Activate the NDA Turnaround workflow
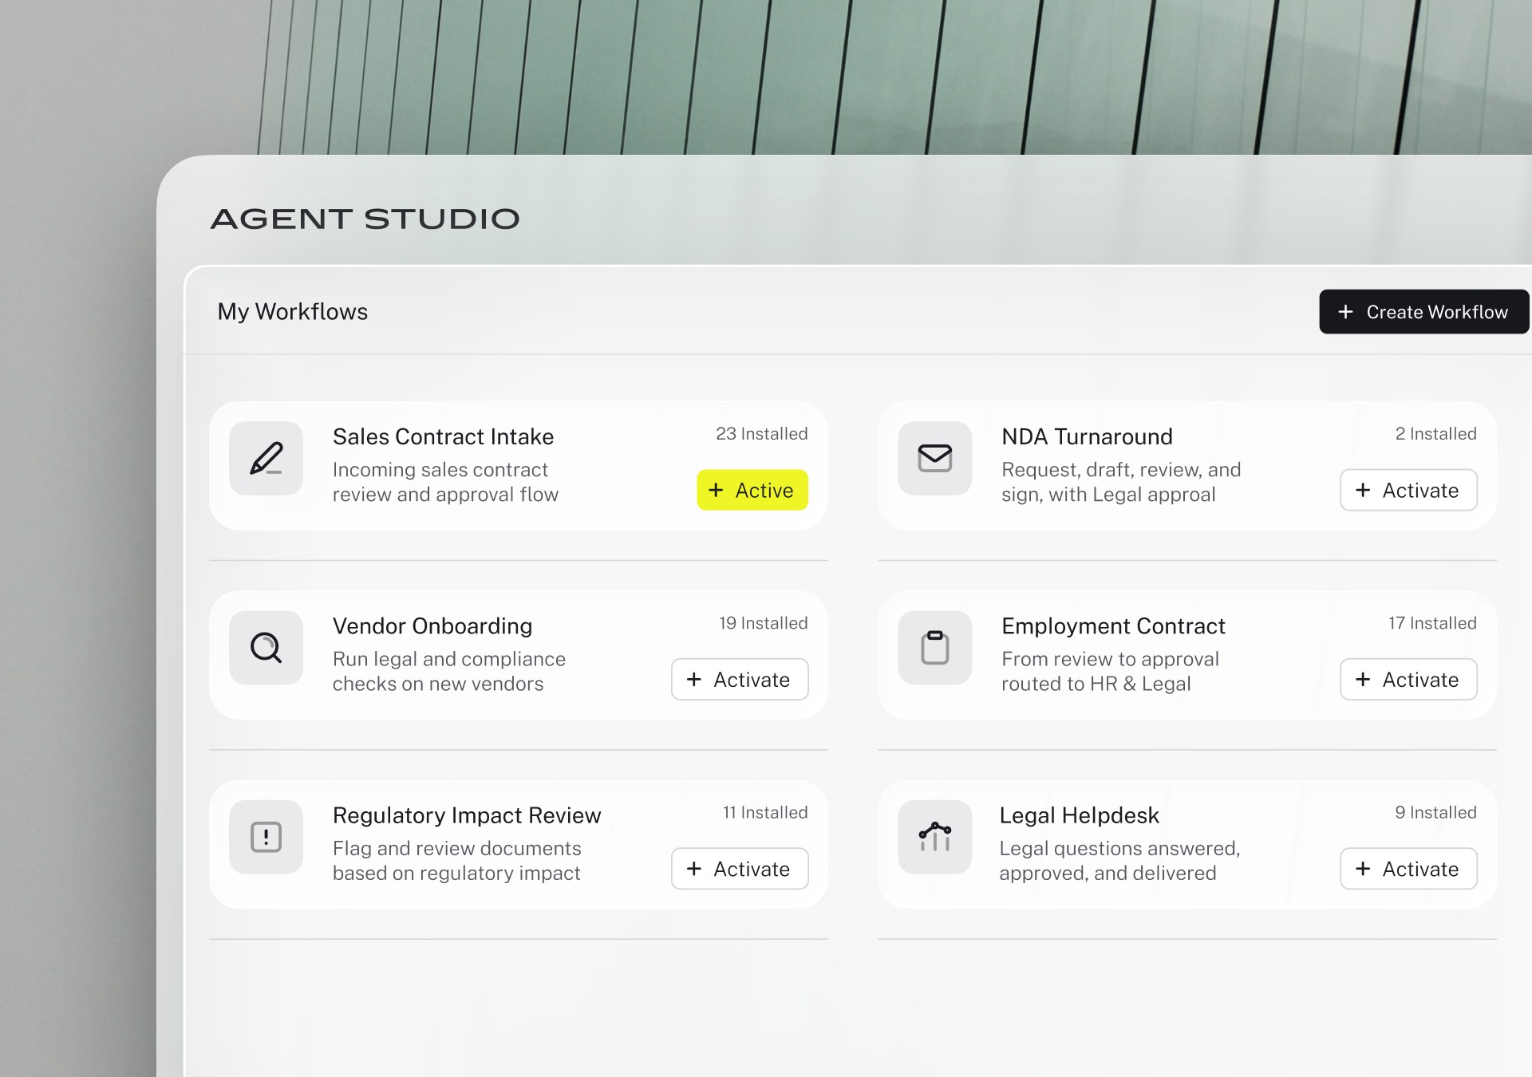Image resolution: width=1532 pixels, height=1077 pixels. pos(1408,490)
